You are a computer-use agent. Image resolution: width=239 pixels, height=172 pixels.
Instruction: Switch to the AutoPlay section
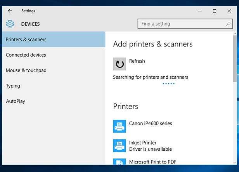point(54,101)
